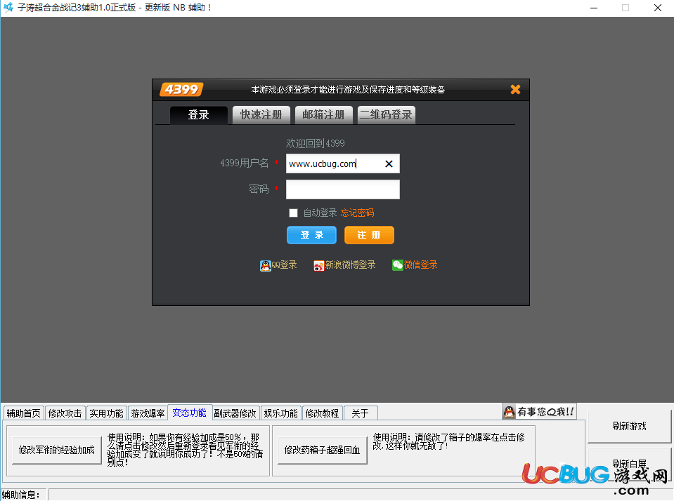Switch to the 邮箱注册 tab
Viewport: 674px width, 501px height.
pyautogui.click(x=324, y=114)
